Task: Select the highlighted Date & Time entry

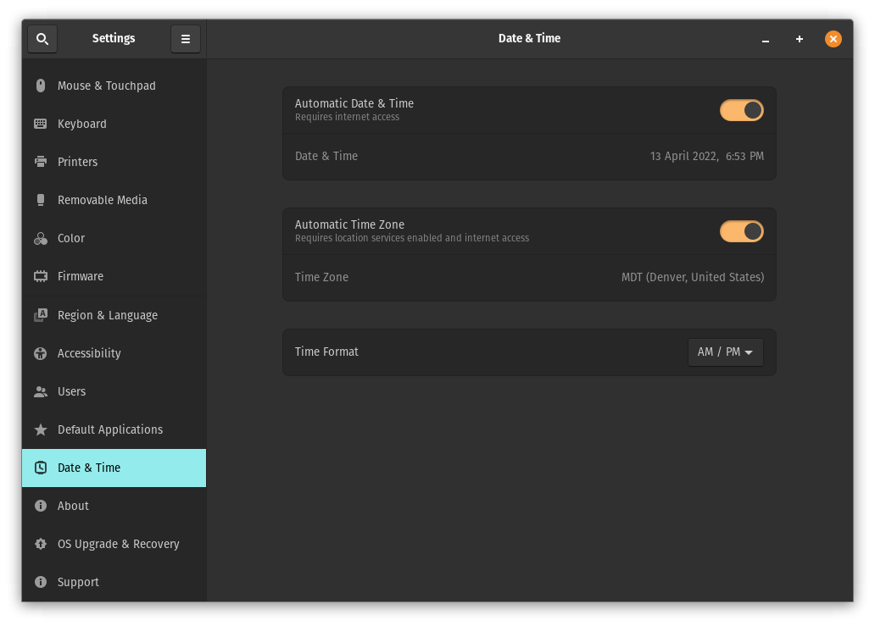Action: (x=114, y=468)
